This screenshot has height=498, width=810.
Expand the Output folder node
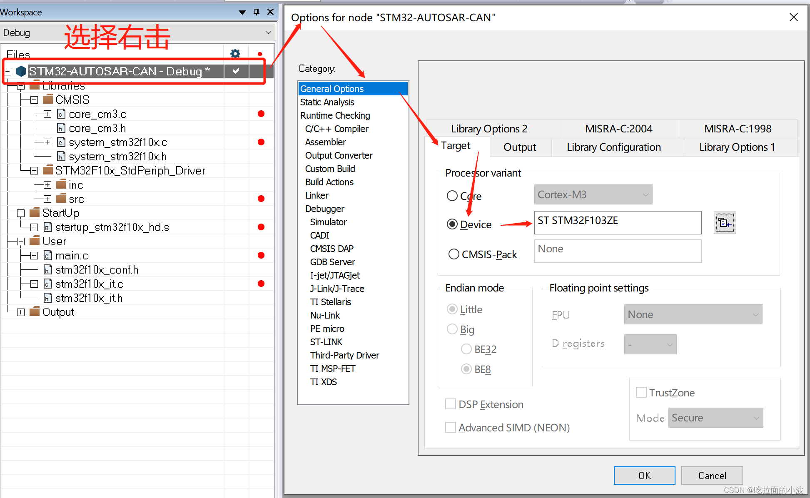click(x=21, y=312)
